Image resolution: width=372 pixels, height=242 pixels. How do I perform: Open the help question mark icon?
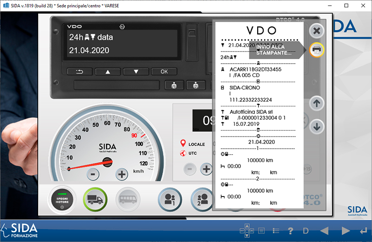[x=291, y=231]
